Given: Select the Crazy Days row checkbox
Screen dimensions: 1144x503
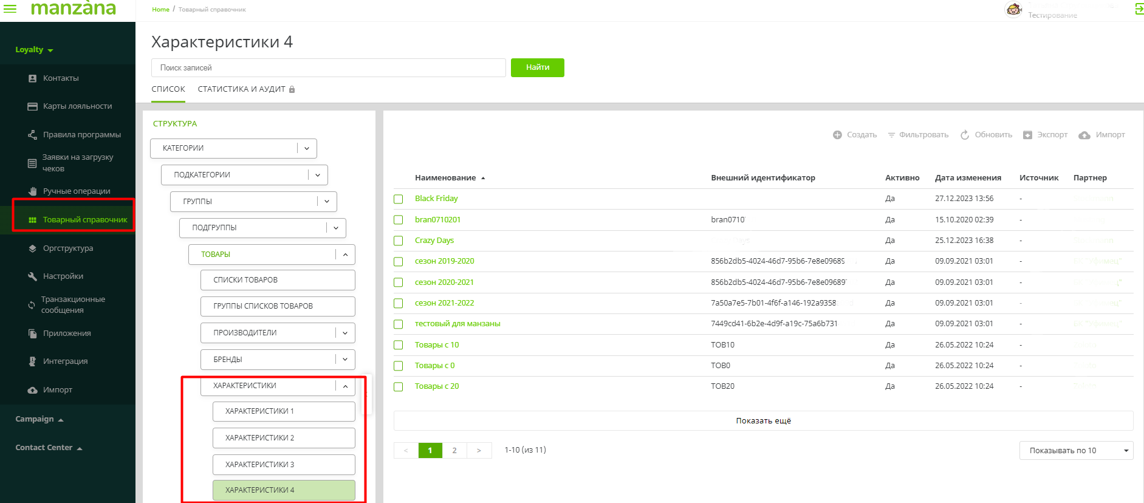Looking at the screenshot, I should [399, 241].
